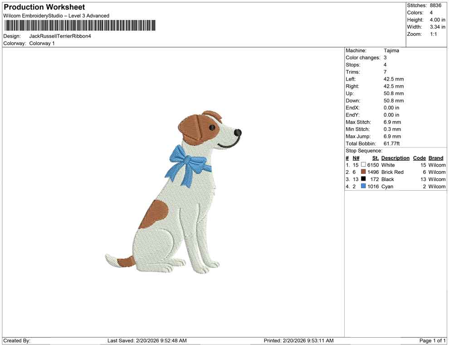Click the St. column header

(x=375, y=158)
